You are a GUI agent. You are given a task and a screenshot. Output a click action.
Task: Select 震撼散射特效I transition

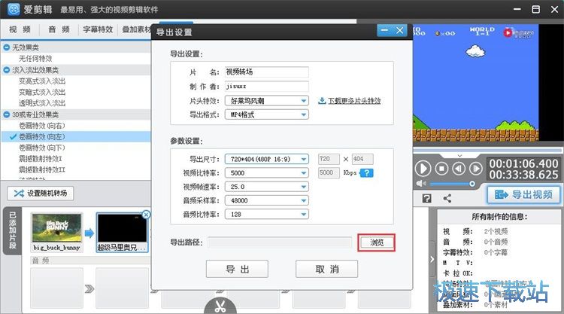tap(41, 158)
